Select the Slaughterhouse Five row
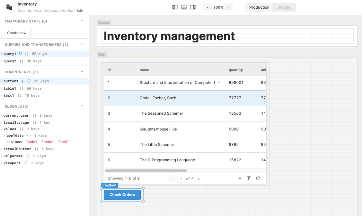Screen dimensions: 362x216 click(185, 129)
